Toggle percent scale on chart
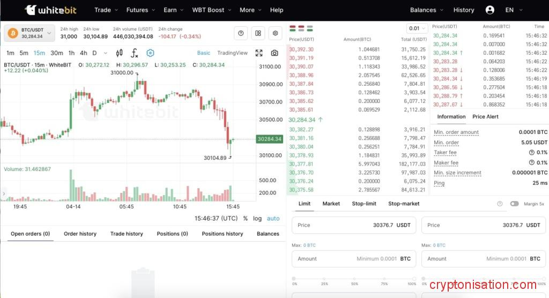The image size is (549, 298). coord(246,219)
